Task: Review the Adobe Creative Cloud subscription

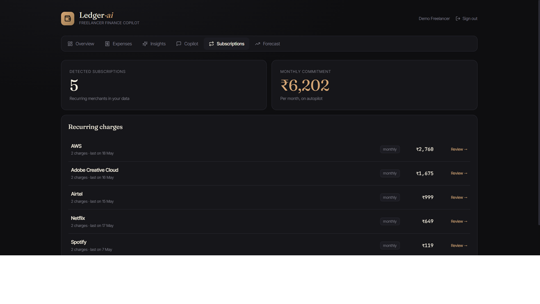Action: point(459,173)
